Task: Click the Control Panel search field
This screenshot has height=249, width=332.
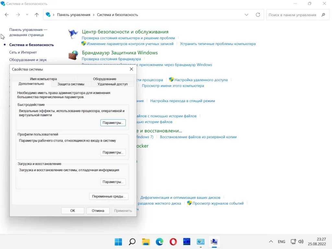Action: [292, 15]
